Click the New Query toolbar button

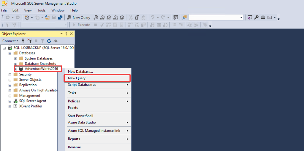tap(79, 17)
